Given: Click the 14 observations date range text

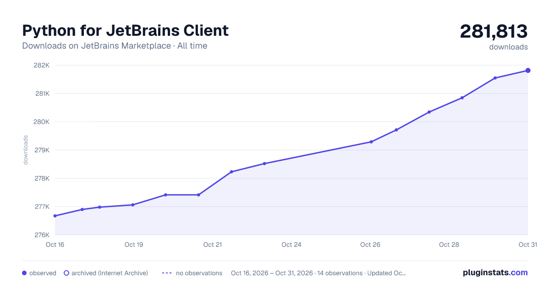Looking at the screenshot, I should coord(319,273).
